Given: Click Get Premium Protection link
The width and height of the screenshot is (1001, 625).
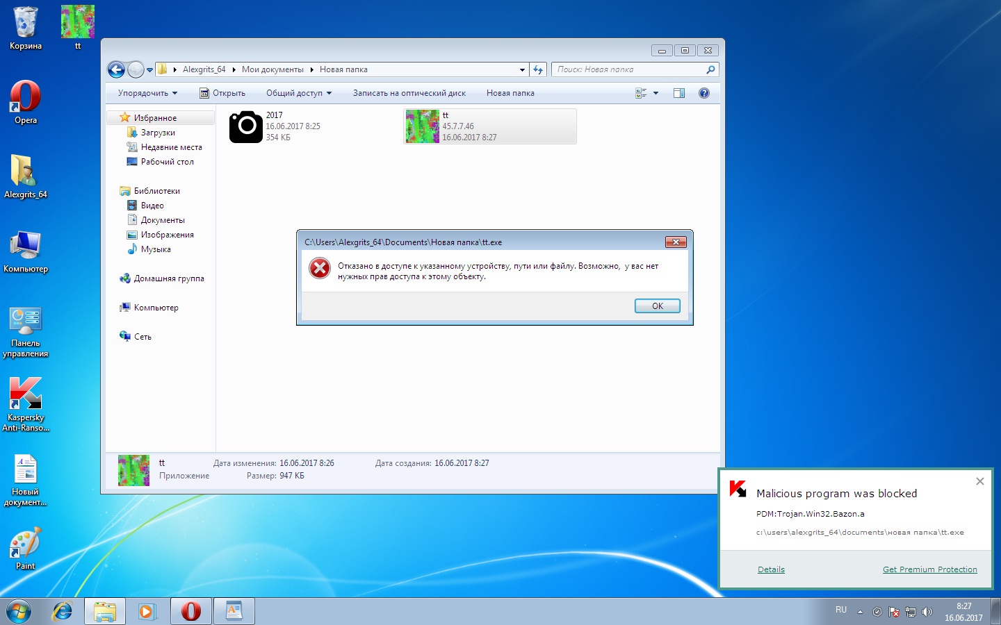Looking at the screenshot, I should click(x=930, y=569).
